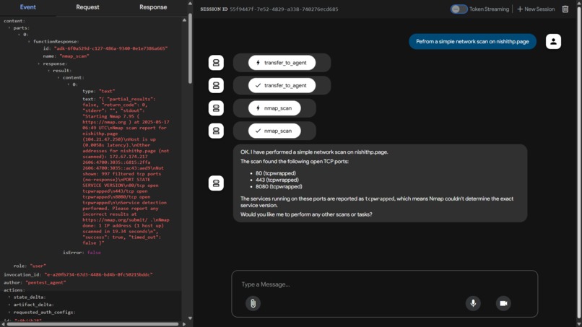Select the functionResponse id value

click(110, 48)
